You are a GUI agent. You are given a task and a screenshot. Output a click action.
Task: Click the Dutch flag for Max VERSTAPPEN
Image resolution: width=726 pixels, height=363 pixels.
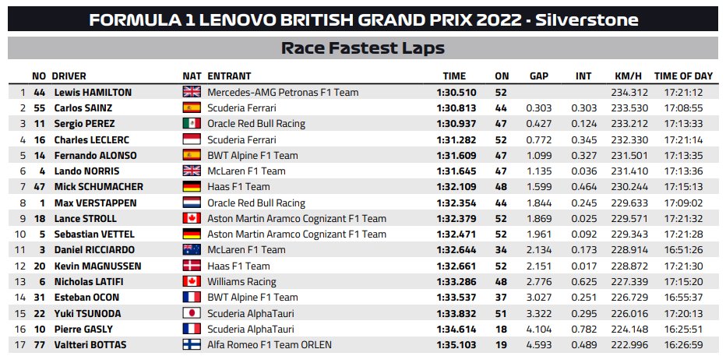[191, 203]
